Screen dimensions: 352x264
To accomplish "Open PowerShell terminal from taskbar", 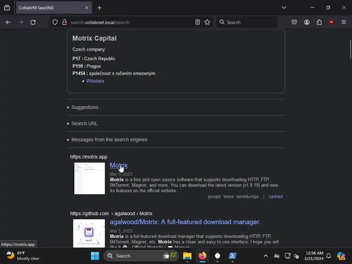I will coord(233,256).
